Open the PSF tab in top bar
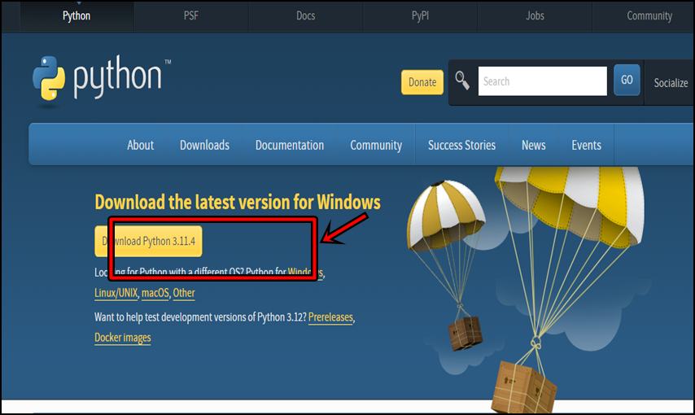The height and width of the screenshot is (415, 695). (191, 16)
